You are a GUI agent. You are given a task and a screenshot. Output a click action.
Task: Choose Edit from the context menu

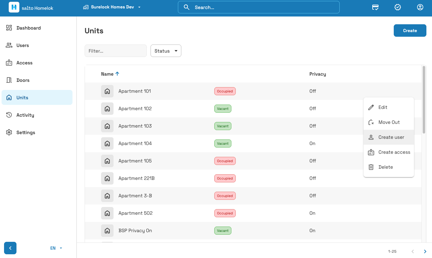(389, 107)
